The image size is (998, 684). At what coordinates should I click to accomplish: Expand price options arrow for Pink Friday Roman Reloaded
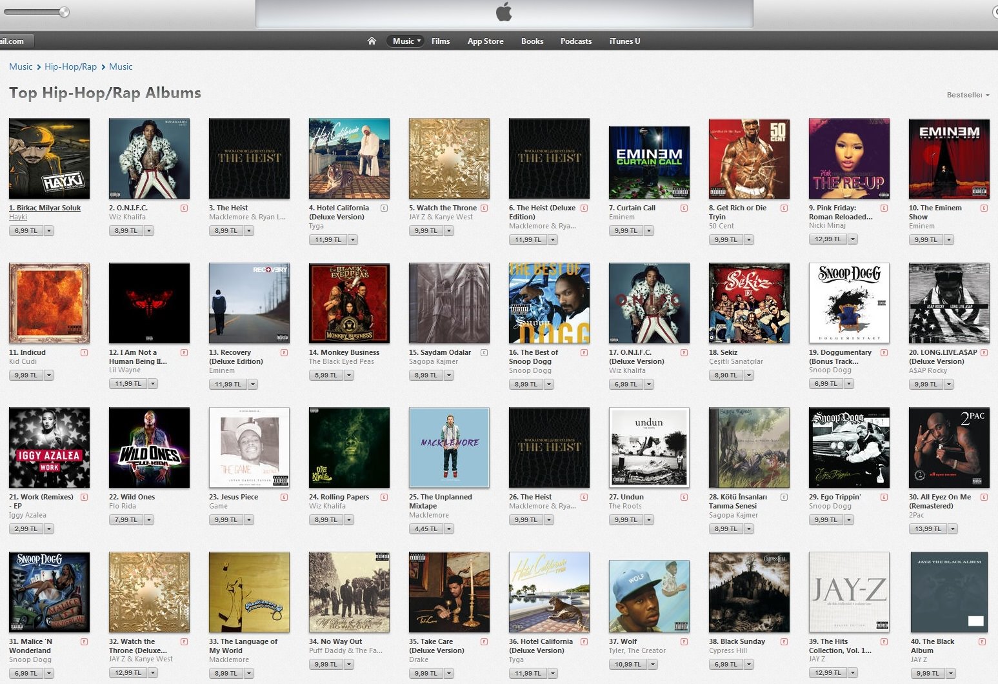pos(853,239)
